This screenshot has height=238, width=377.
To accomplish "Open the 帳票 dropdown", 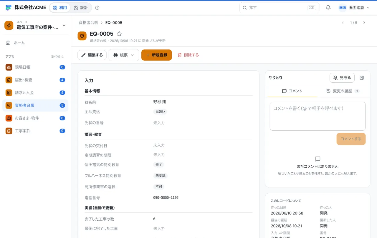I will tap(124, 55).
